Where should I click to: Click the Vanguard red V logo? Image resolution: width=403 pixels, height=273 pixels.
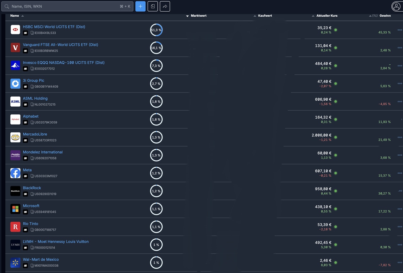coord(15,48)
